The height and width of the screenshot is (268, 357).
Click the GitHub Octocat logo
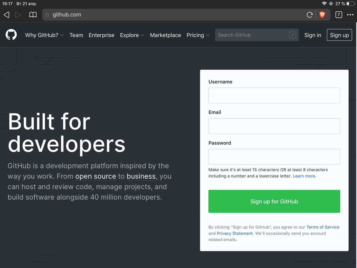pos(11,35)
